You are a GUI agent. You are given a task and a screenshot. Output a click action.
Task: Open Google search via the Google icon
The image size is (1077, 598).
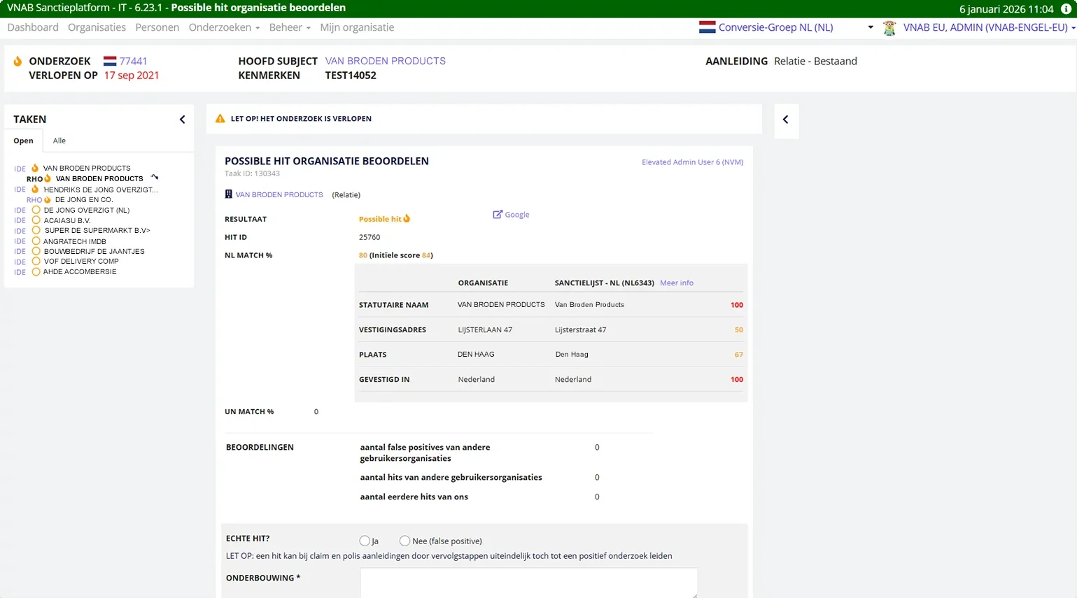(x=498, y=214)
